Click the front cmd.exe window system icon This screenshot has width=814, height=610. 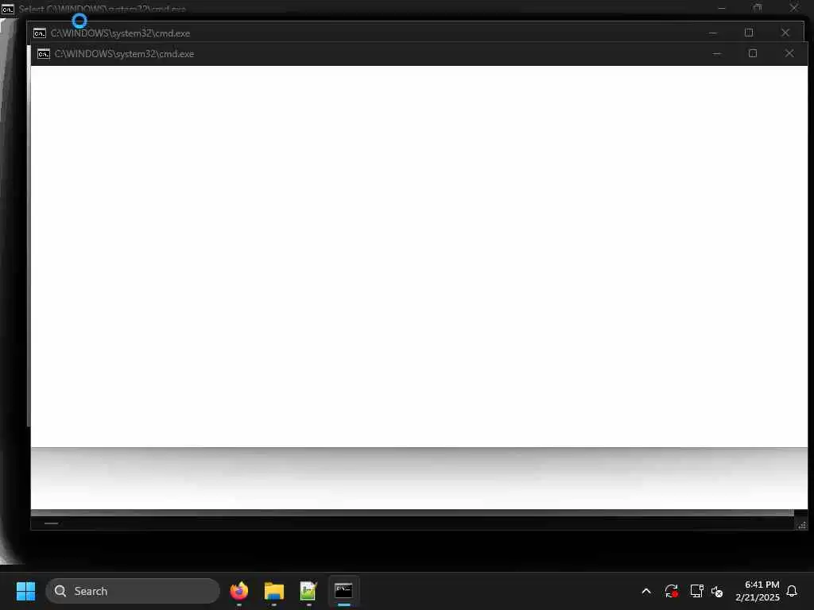[x=45, y=54]
